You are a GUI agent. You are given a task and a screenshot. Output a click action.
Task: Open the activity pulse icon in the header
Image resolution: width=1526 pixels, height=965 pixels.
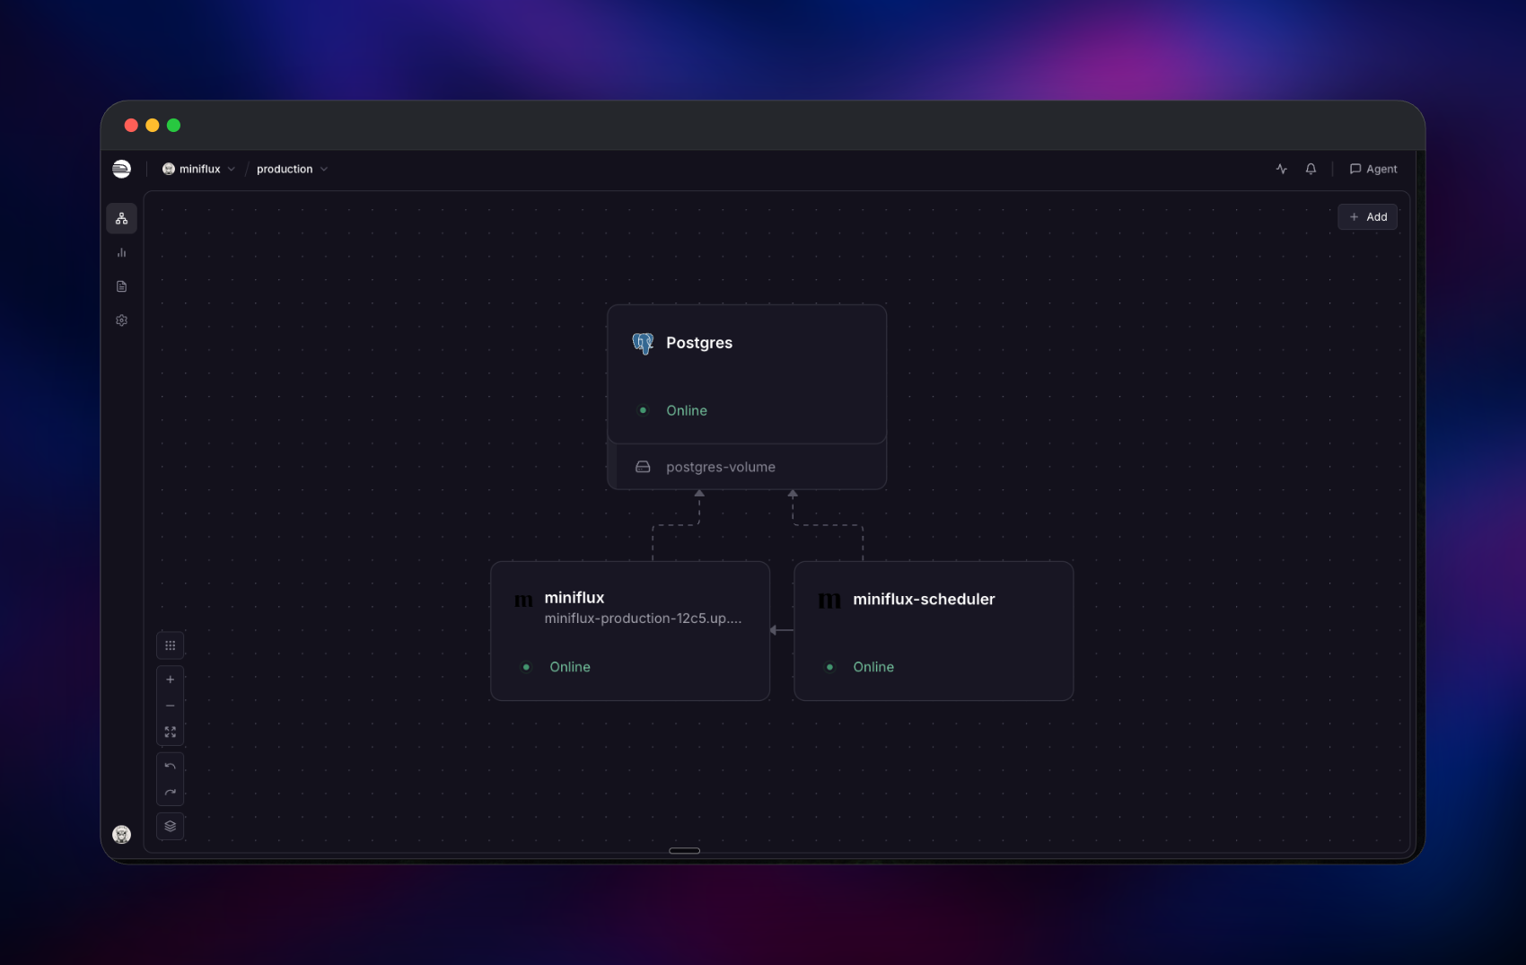[x=1281, y=169]
